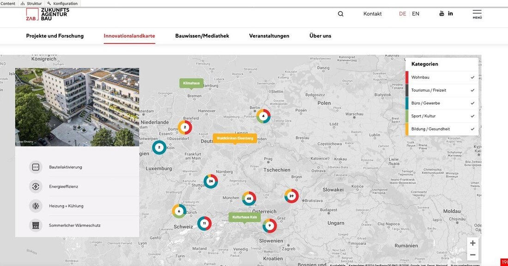Select the Heizung + Kühlung icon
508x266 pixels.
point(36,206)
